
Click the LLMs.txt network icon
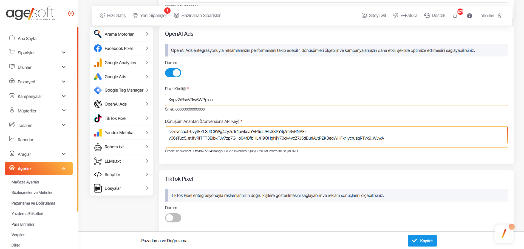point(98,161)
